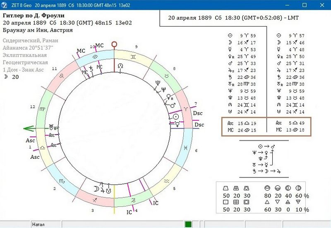Click the right-half shaded circle icon above 60 %
Viewport: 331px width, 228px height.
click(x=298, y=188)
